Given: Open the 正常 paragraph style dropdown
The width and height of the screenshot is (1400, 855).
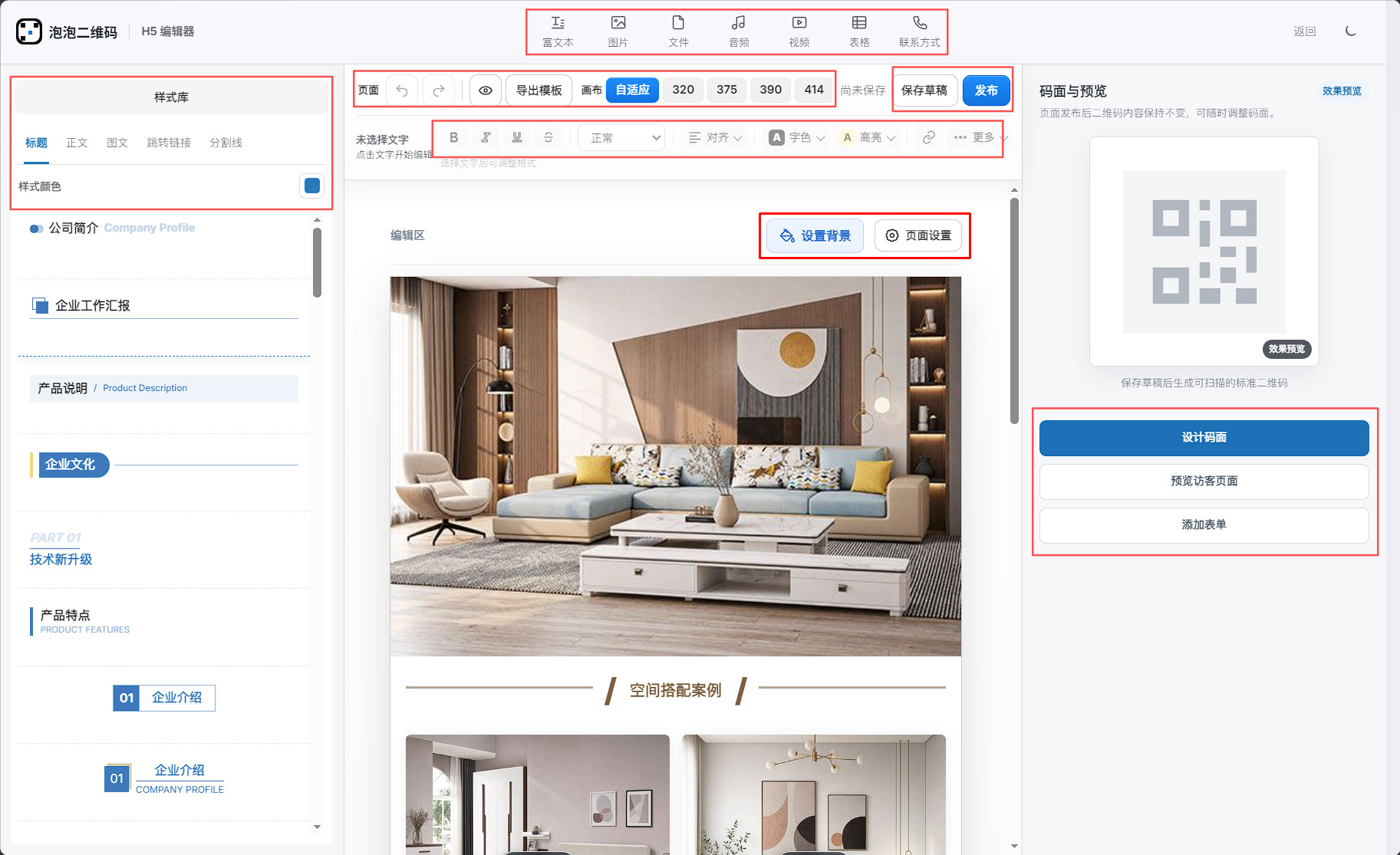Looking at the screenshot, I should coord(621,138).
